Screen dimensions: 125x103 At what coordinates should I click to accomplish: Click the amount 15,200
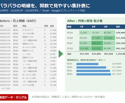click(x=53, y=85)
